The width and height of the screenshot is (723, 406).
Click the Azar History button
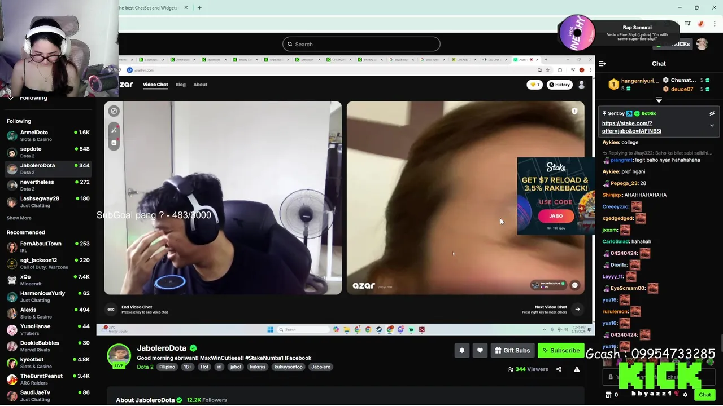click(x=559, y=85)
